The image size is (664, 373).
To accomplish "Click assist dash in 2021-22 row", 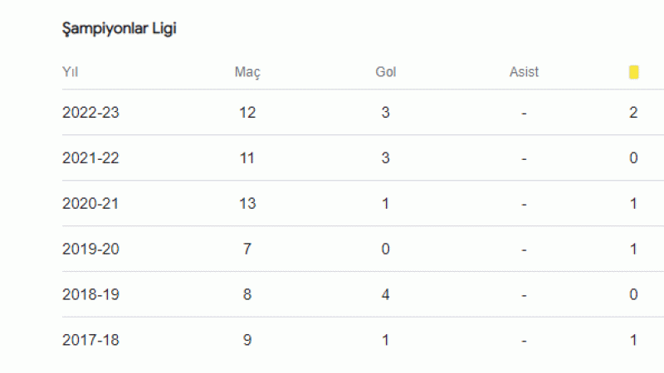I will pyautogui.click(x=524, y=159).
